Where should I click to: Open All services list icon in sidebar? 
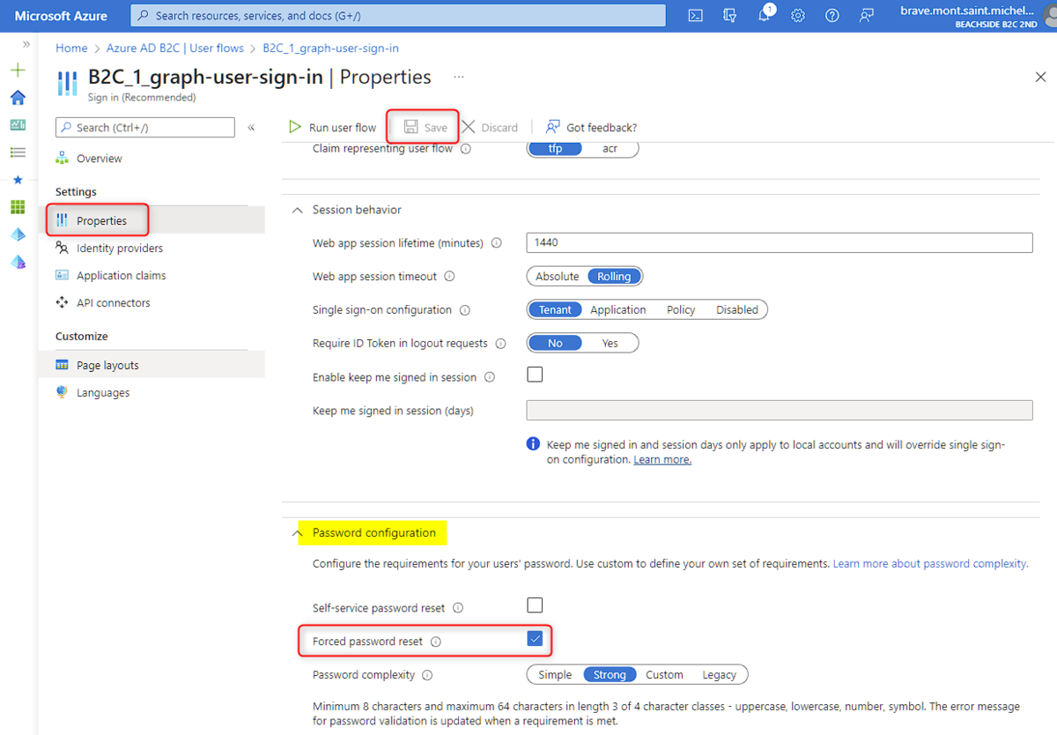[18, 152]
